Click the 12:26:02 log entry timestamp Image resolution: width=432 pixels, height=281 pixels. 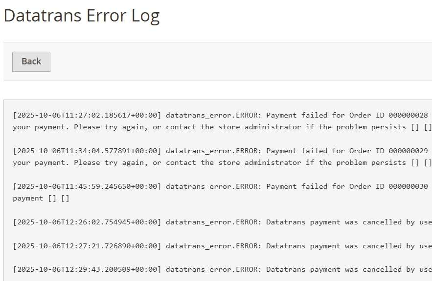point(87,222)
